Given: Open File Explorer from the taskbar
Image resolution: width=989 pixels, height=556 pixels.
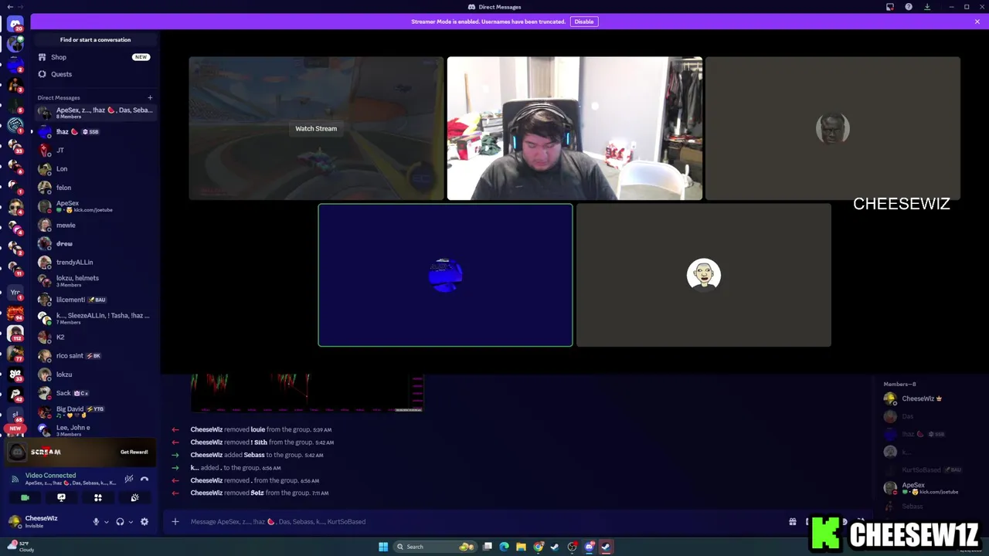Looking at the screenshot, I should coord(522,547).
